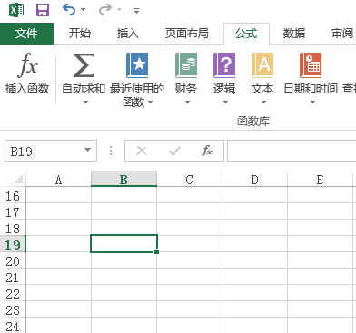356x333 pixels.
Task: Open the 财务 functions icon
Action: click(x=186, y=65)
